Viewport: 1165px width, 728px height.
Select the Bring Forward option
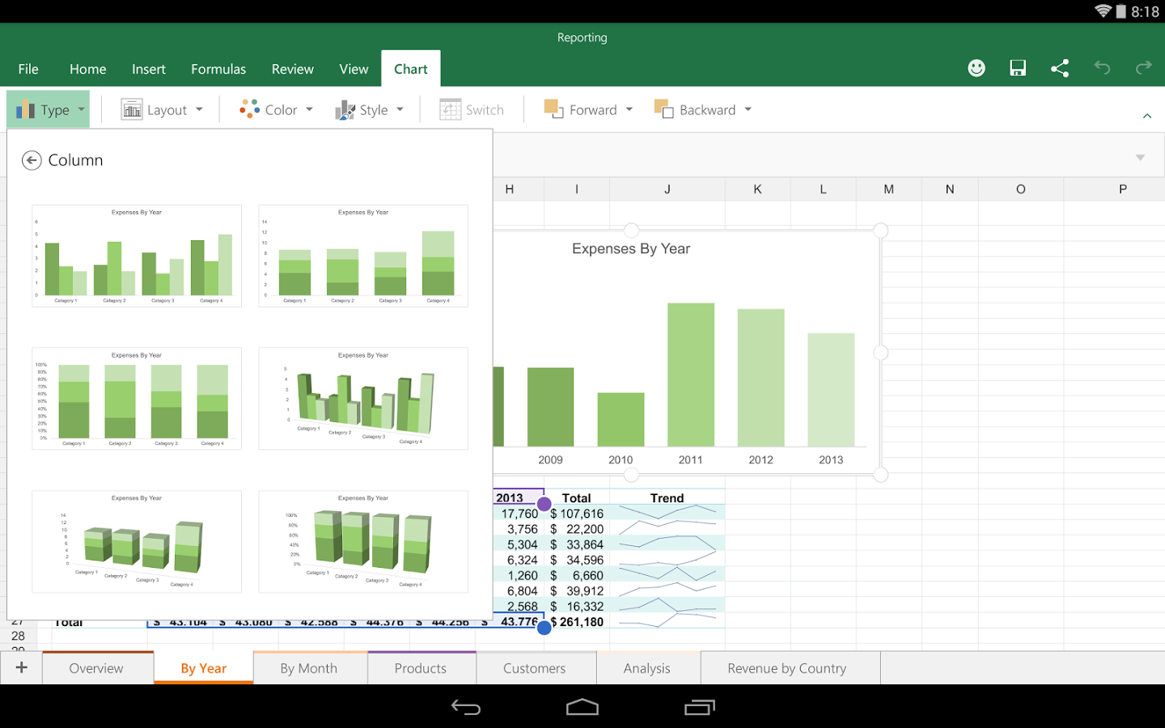click(588, 109)
